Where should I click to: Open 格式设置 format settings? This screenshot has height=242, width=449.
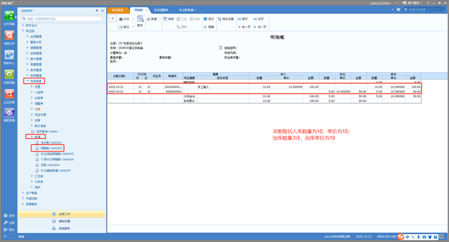pyautogui.click(x=226, y=19)
